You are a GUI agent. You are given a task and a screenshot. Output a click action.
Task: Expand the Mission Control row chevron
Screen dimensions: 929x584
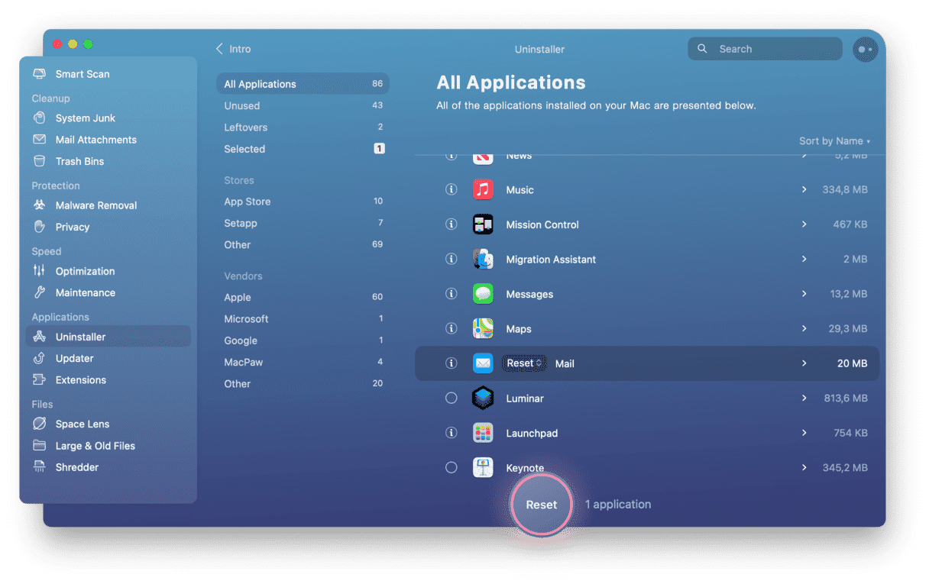point(804,224)
